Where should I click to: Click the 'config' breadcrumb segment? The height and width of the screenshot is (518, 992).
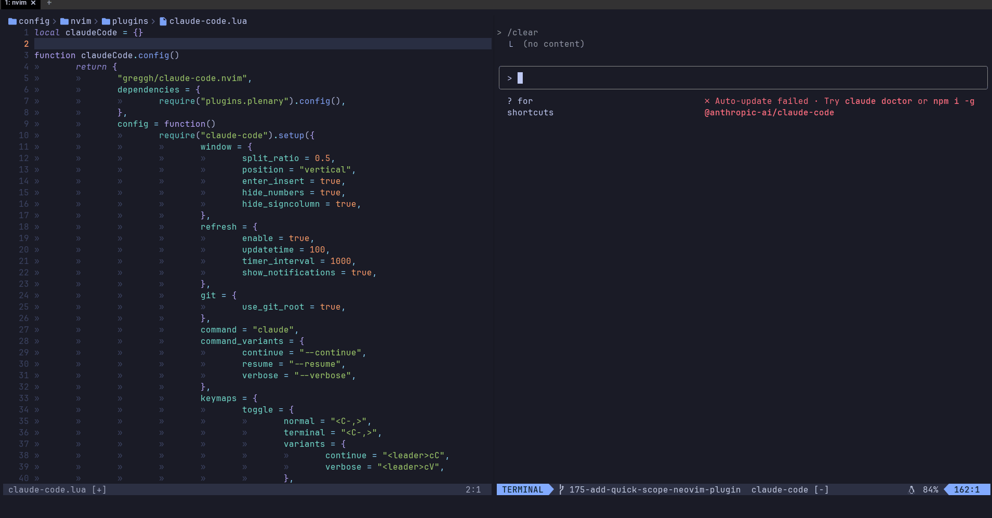click(x=34, y=21)
